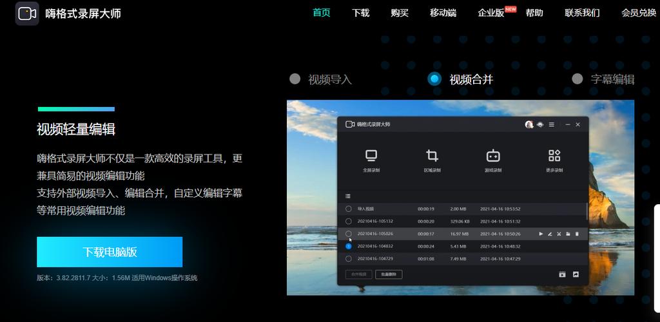
Task: Open the 帮助 help page
Action: [x=534, y=13]
